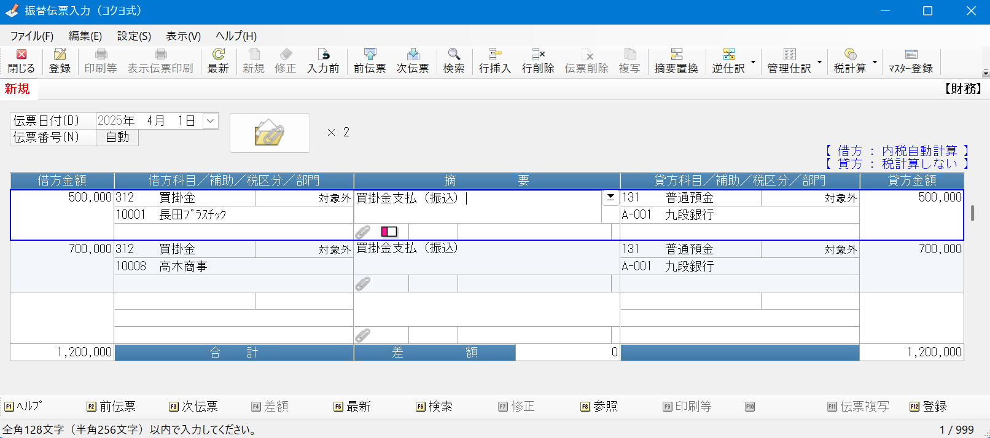Click F8 参照 function key button

(x=599, y=406)
